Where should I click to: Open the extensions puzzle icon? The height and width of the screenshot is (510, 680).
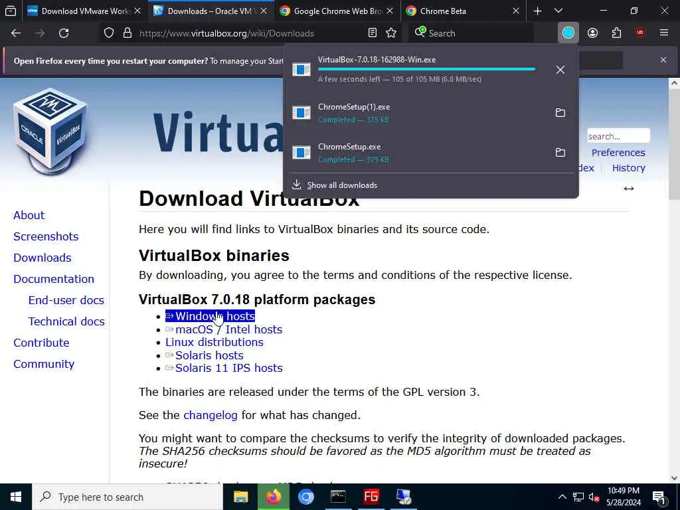click(x=616, y=33)
